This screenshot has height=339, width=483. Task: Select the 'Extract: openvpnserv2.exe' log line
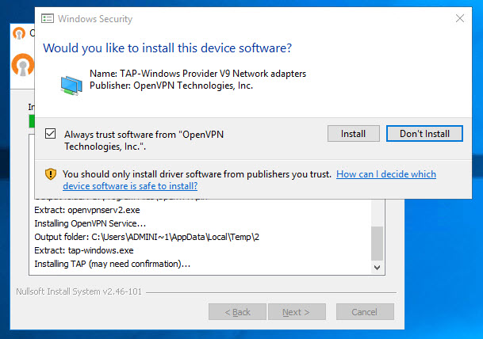pos(87,210)
